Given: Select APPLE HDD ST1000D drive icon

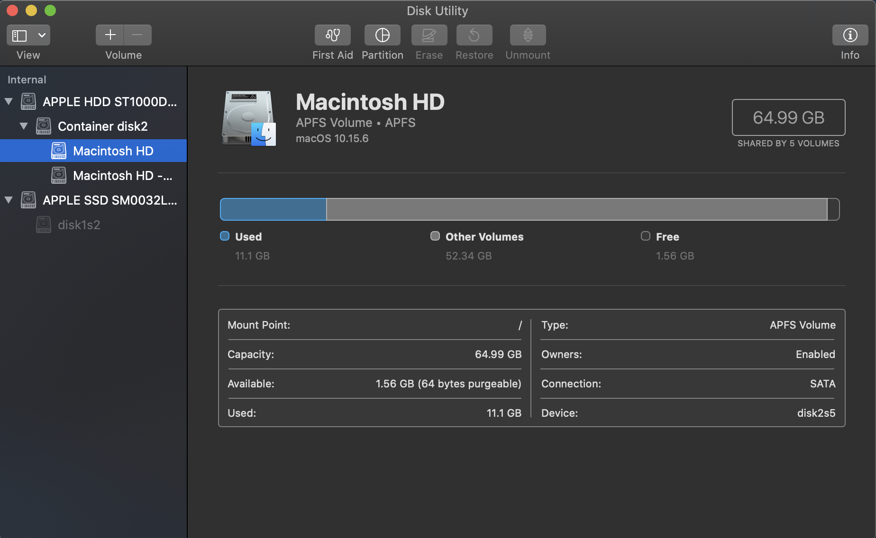Looking at the screenshot, I should (28, 101).
